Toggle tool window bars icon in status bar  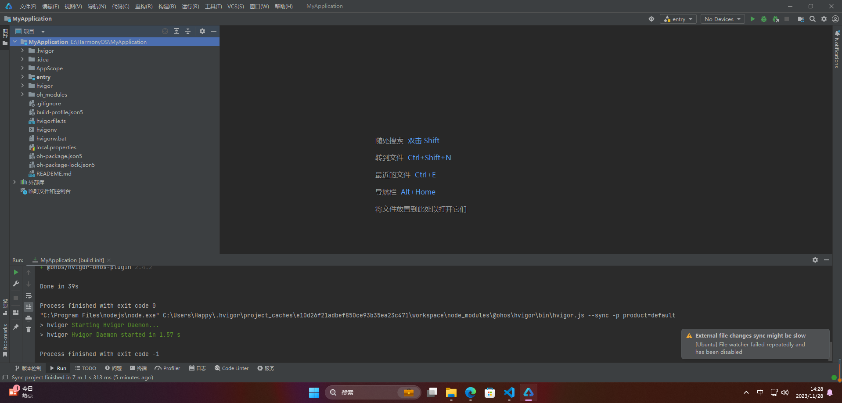pyautogui.click(x=5, y=378)
